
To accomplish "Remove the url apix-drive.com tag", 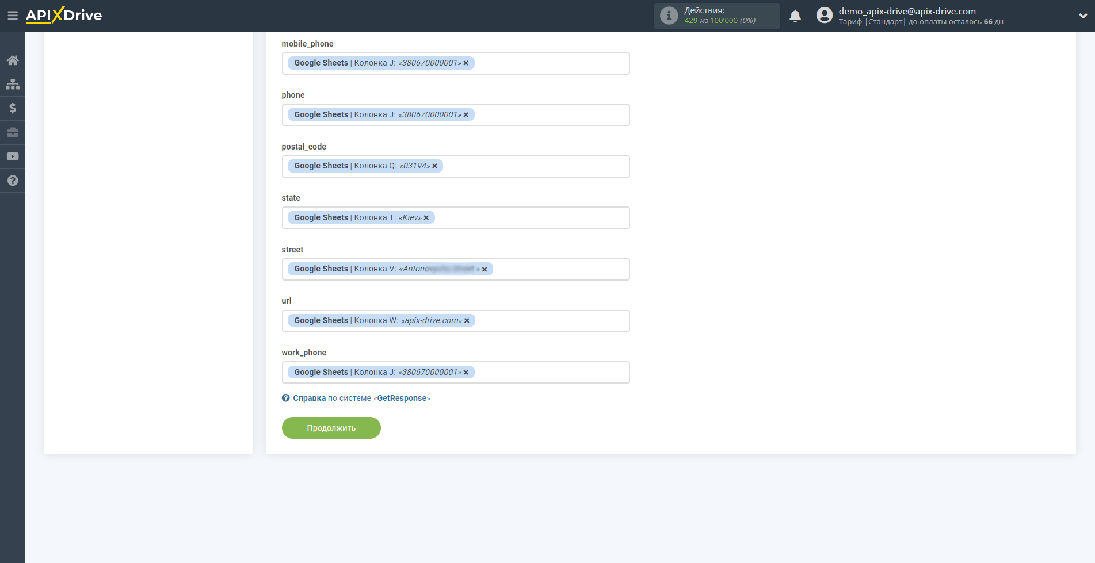I will [467, 321].
